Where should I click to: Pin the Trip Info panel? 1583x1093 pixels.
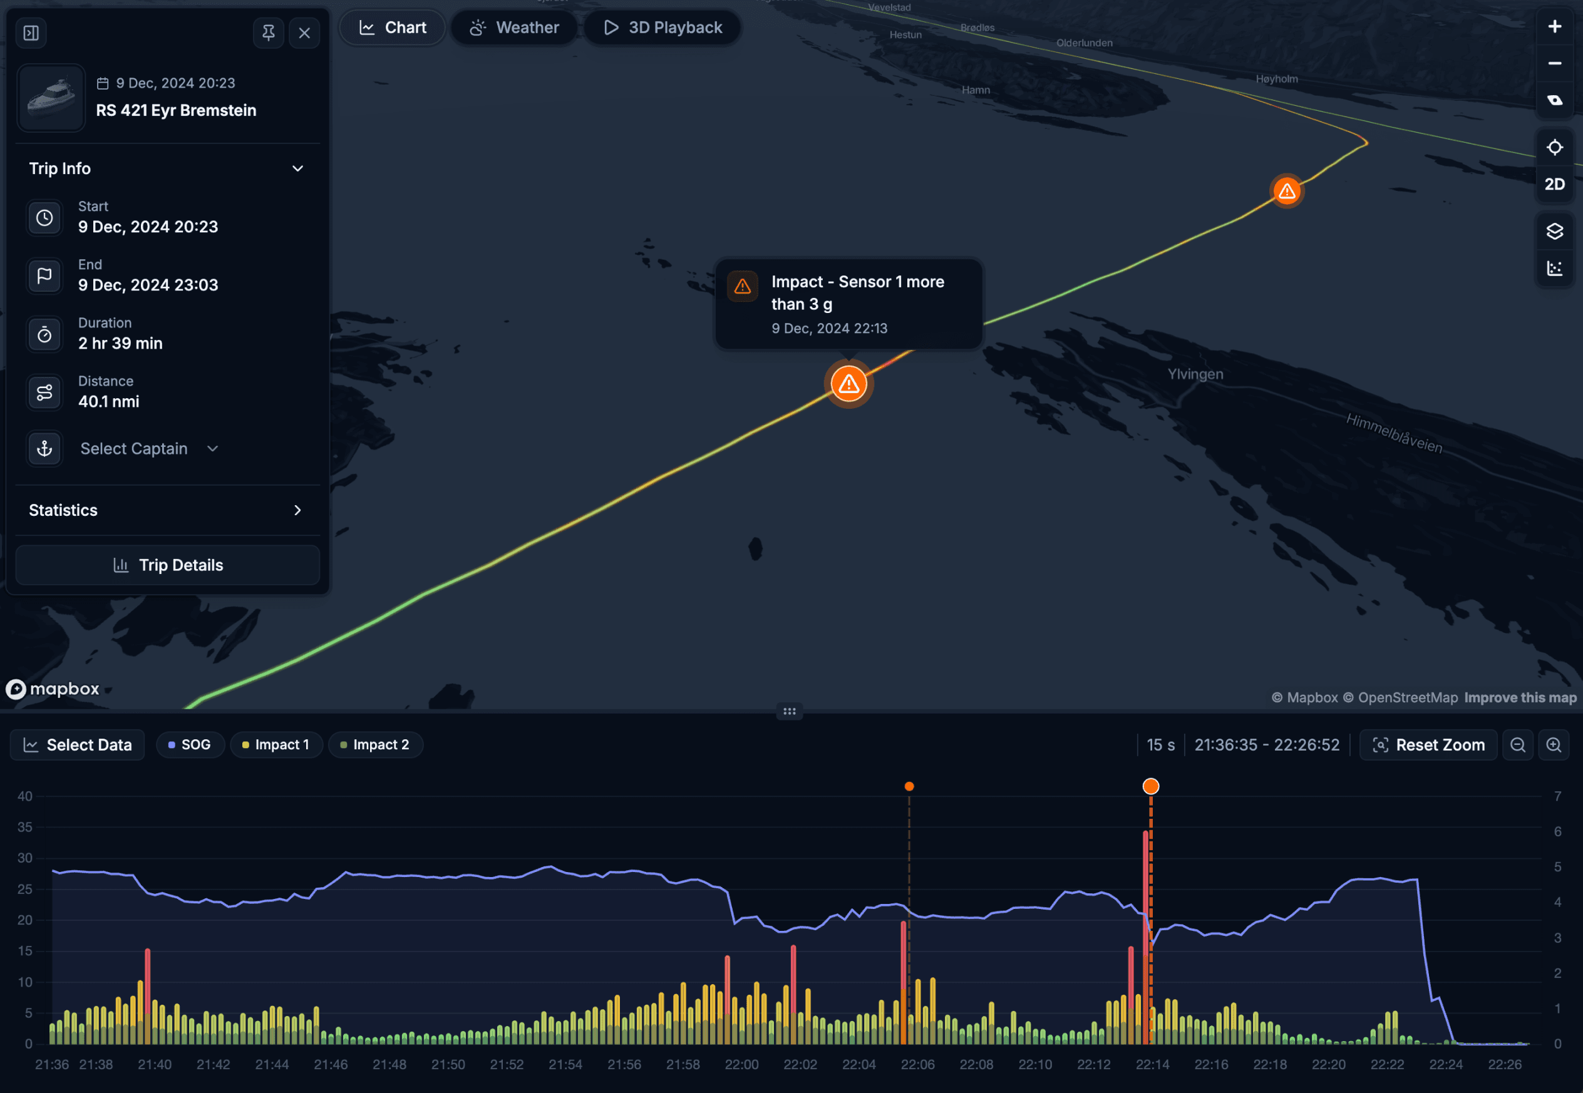[268, 32]
